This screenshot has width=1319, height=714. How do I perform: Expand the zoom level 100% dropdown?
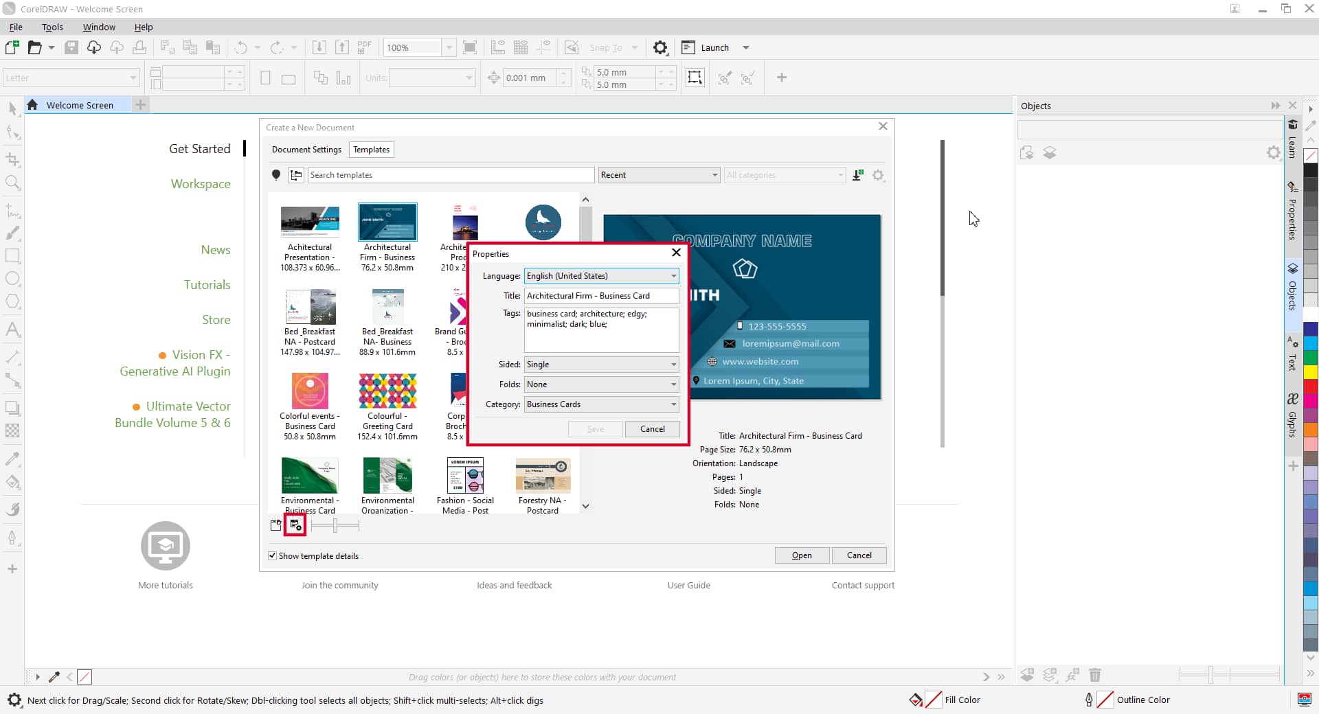tap(449, 47)
